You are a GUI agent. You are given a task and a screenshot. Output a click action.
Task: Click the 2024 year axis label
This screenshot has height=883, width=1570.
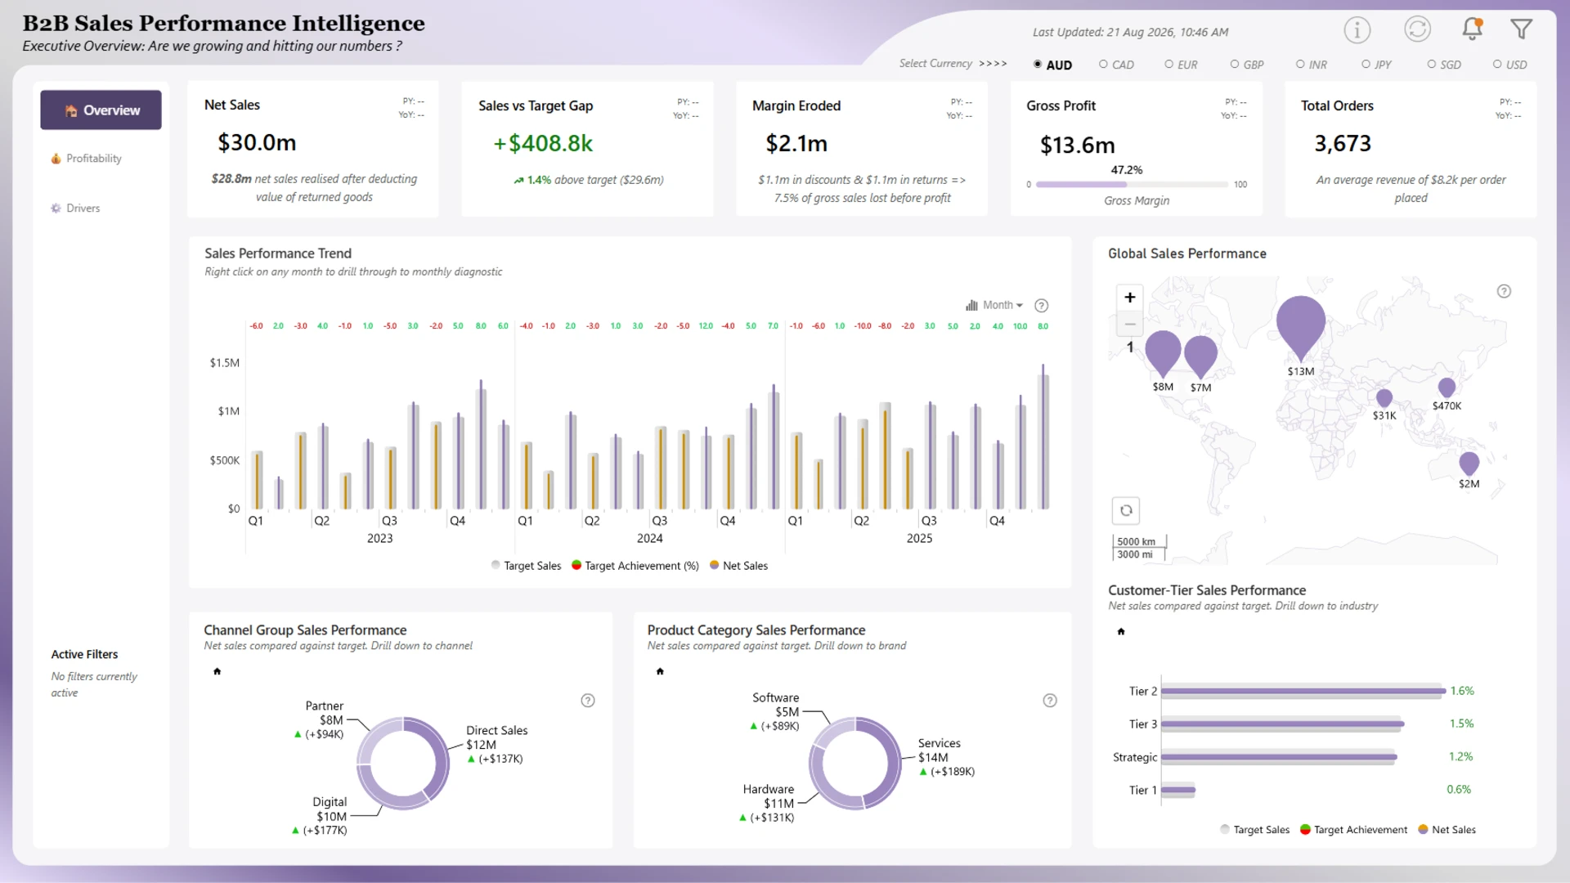pyautogui.click(x=649, y=539)
